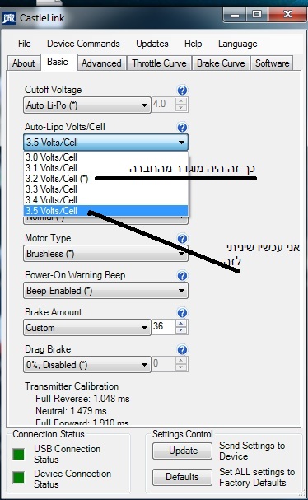Switch to the Advanced tab
The height and width of the screenshot is (500, 308).
click(x=101, y=63)
